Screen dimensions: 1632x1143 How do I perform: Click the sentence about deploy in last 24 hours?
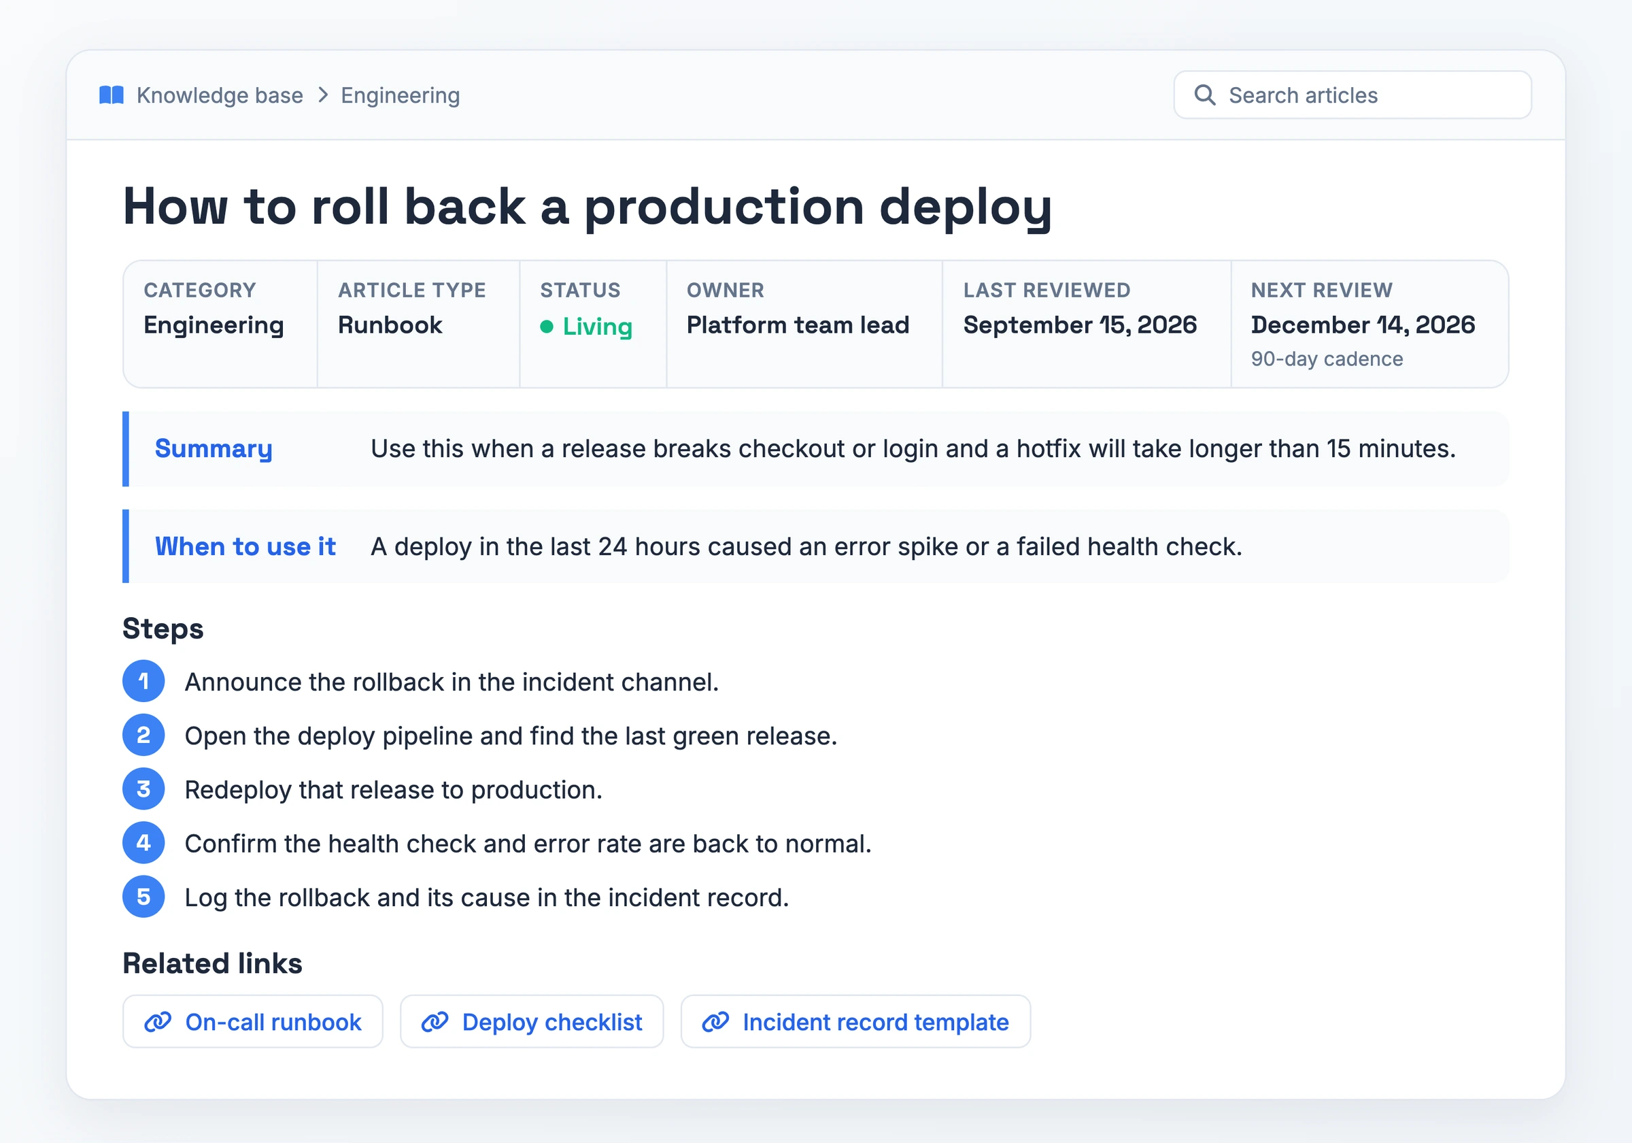tap(806, 546)
